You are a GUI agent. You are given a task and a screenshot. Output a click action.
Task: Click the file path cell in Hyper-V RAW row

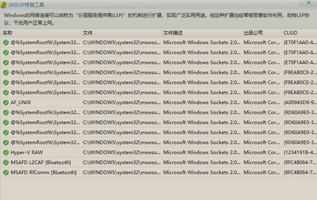tap(122, 153)
